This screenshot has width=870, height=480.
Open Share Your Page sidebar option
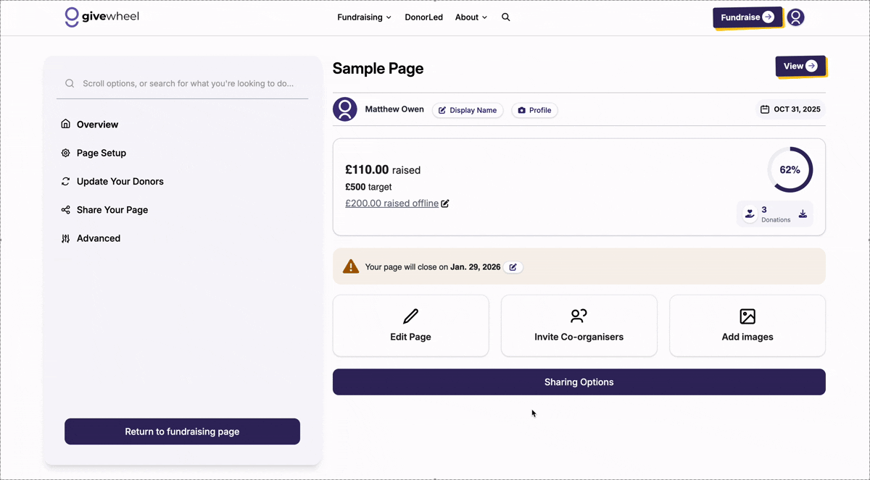(112, 210)
